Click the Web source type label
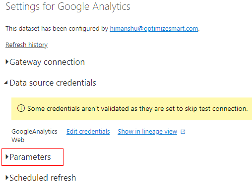The height and width of the screenshot is (194, 252). 18,140
